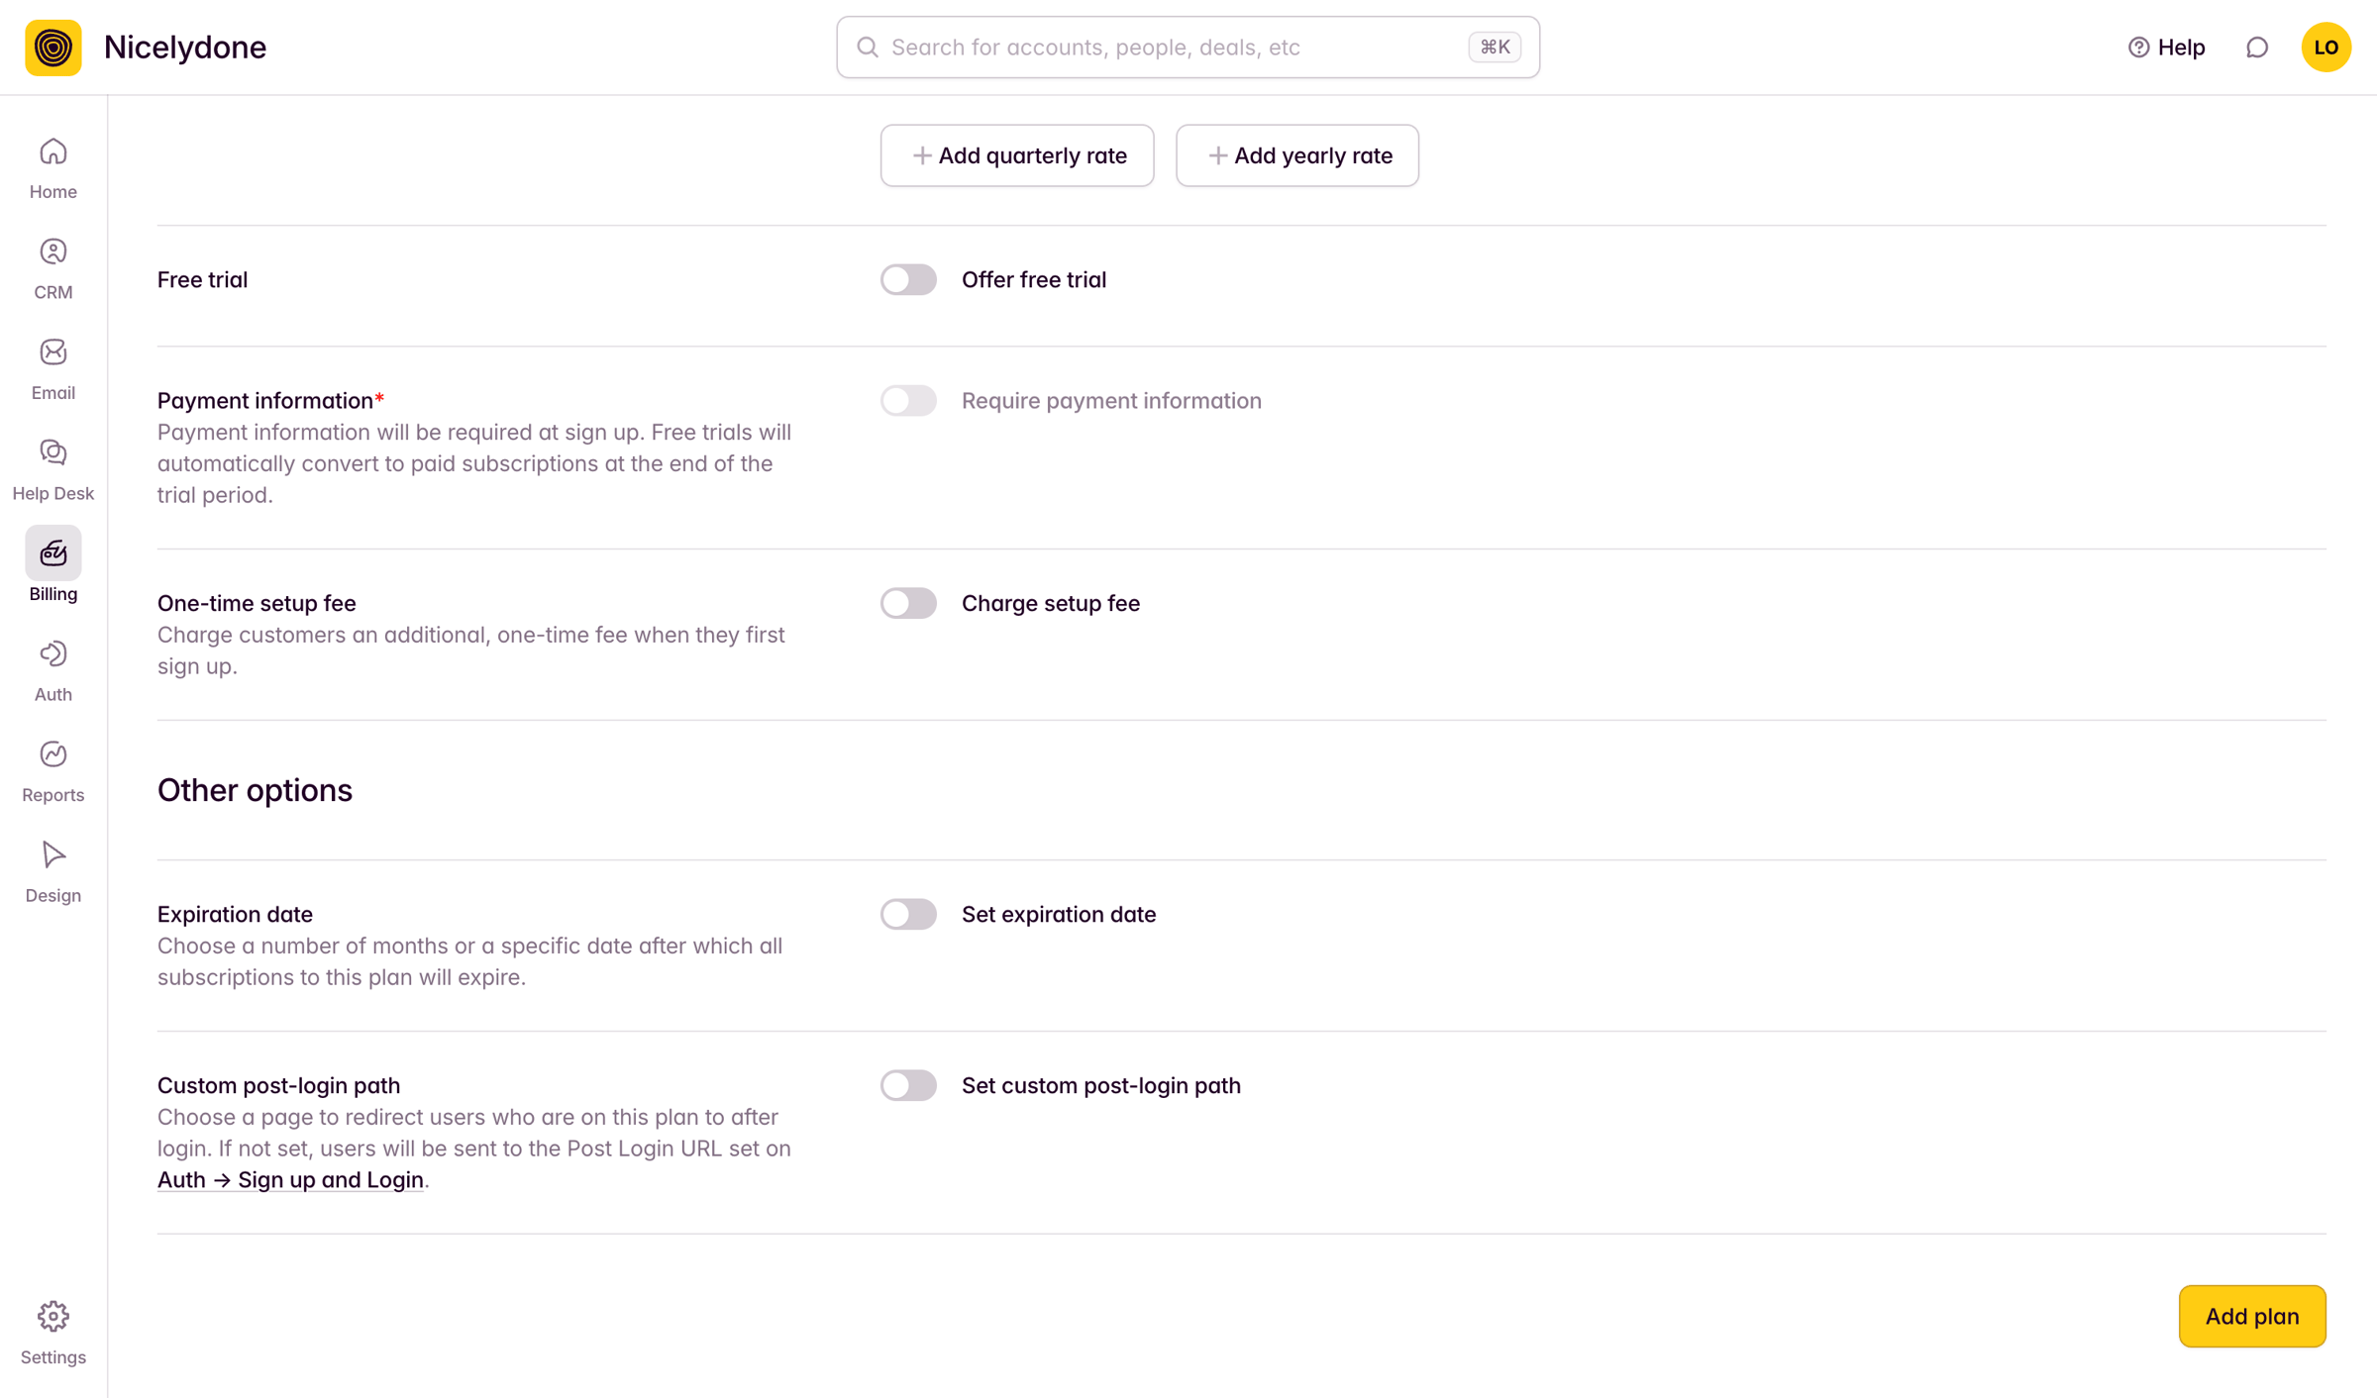
Task: Open the Home section in sidebar
Action: point(52,169)
